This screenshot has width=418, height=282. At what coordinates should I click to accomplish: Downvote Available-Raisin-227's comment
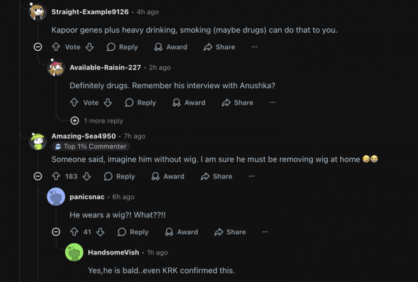[x=107, y=103]
